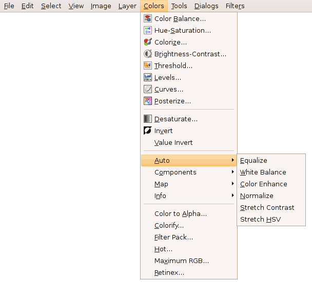The image size is (312, 282).
Task: Select White Balance in Auto submenu
Action: 271,172
